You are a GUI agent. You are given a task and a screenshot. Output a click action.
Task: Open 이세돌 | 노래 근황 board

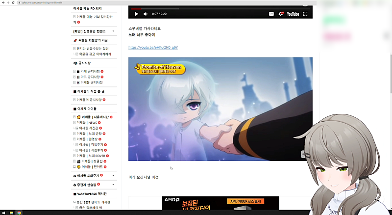89,134
